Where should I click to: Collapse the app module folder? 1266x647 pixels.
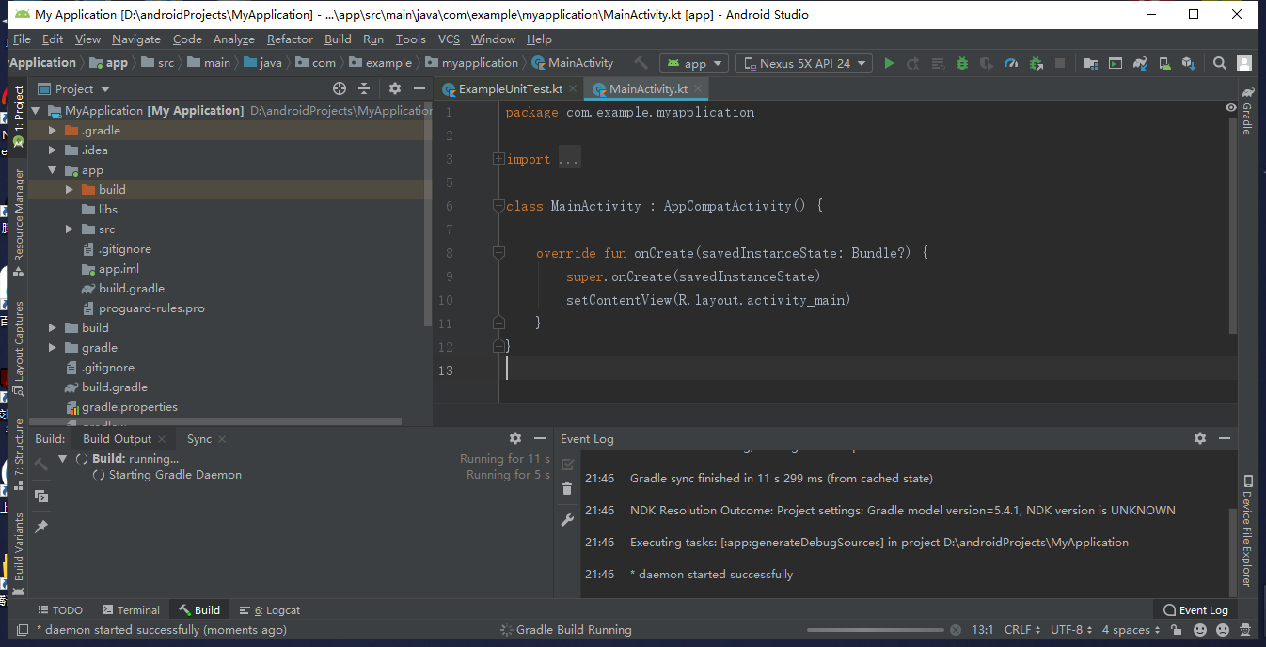pyautogui.click(x=53, y=170)
